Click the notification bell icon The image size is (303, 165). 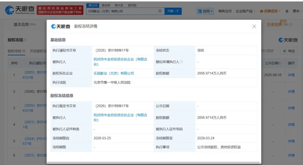(x=287, y=11)
